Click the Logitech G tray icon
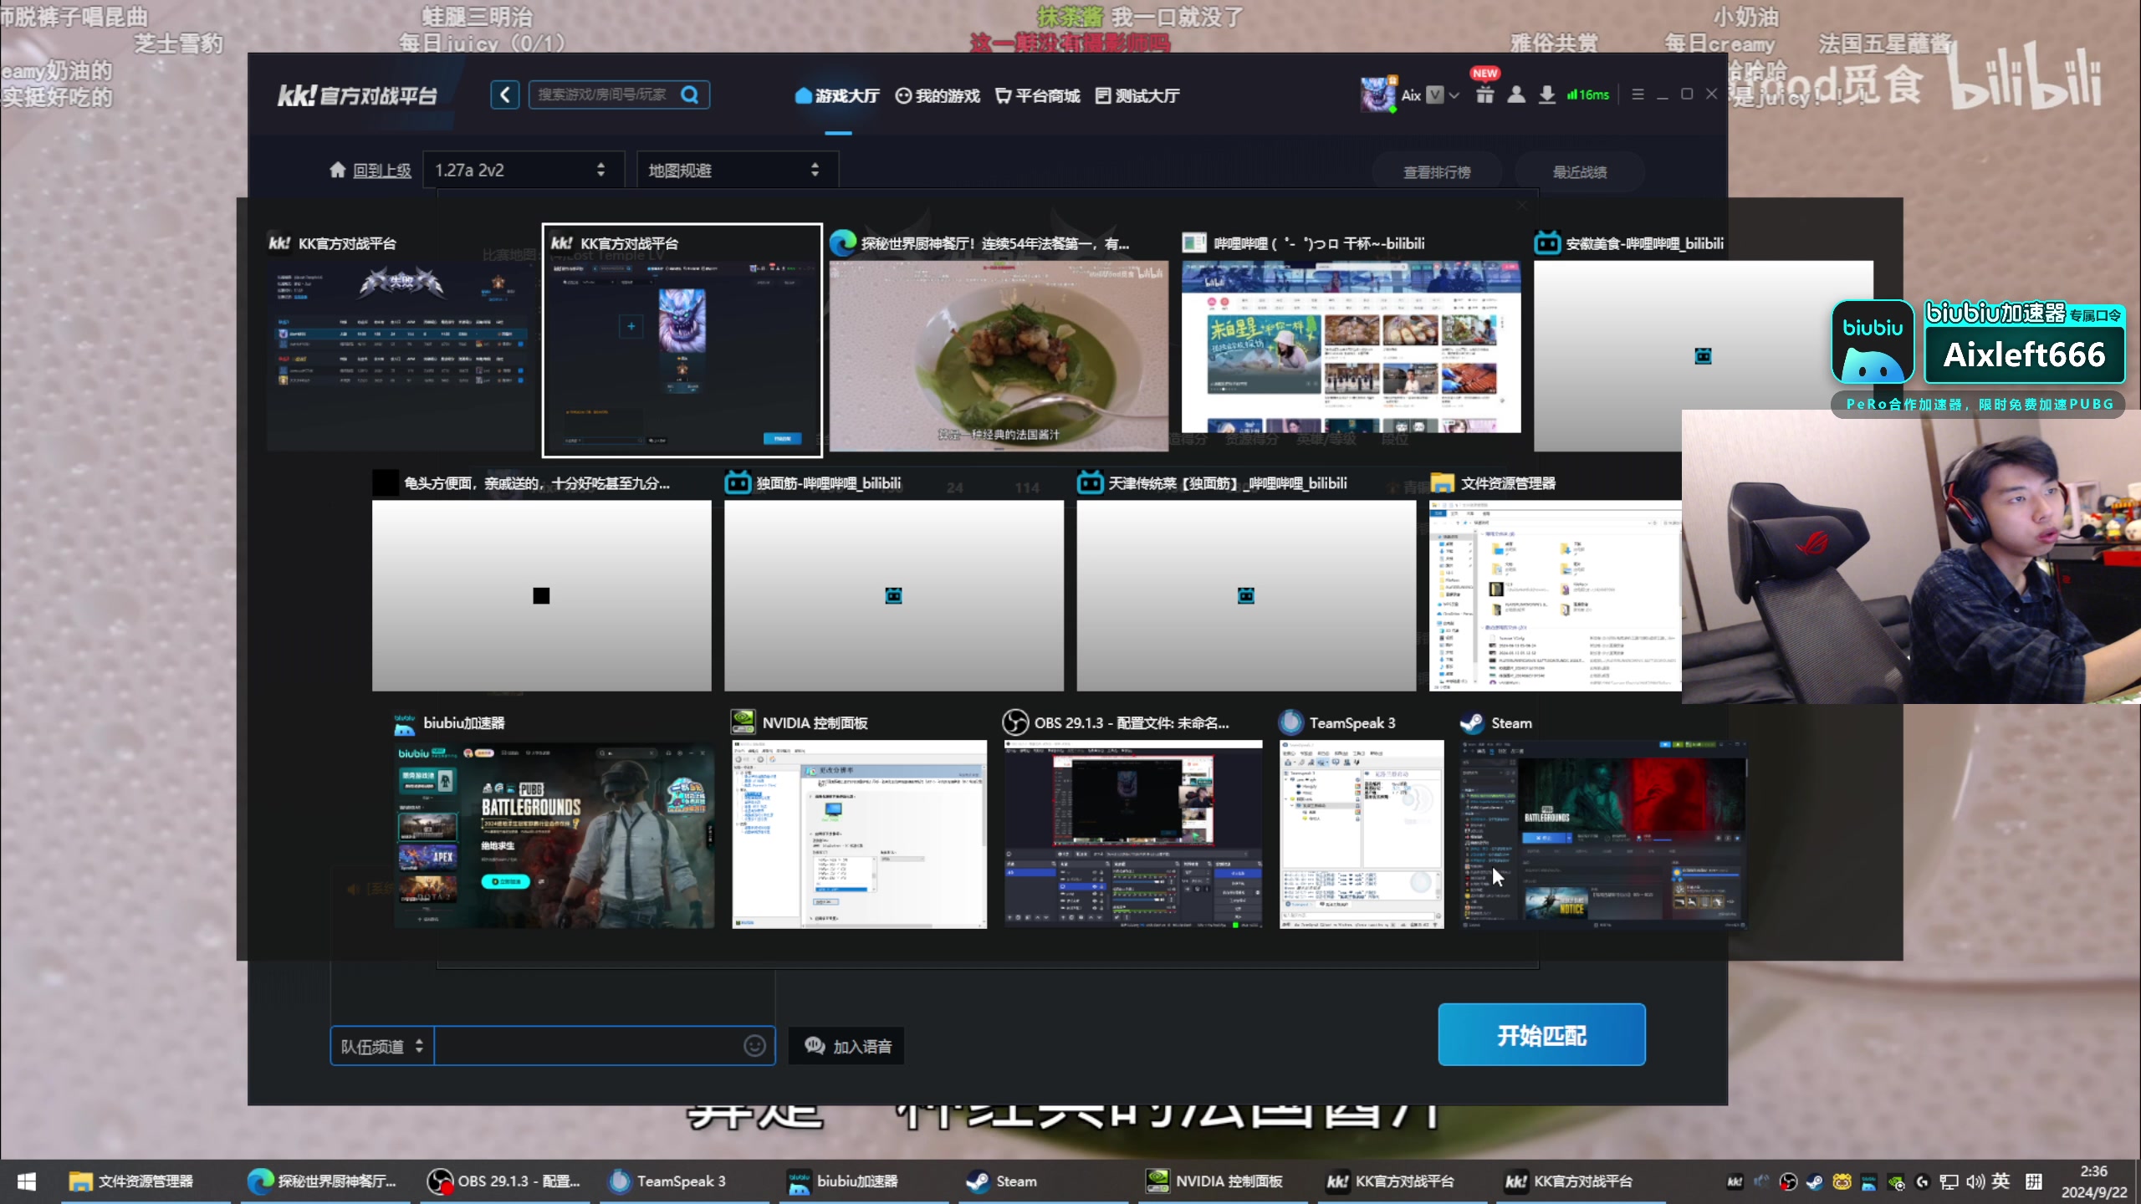2141x1204 pixels. click(x=1923, y=1181)
